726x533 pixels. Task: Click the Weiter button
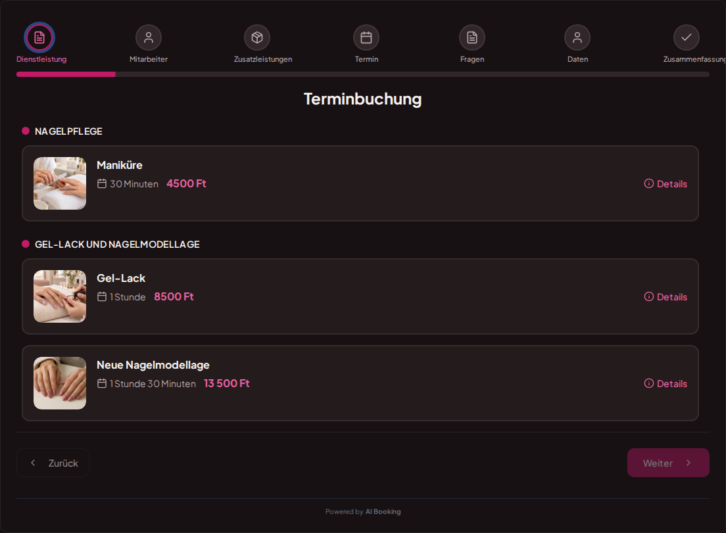click(x=668, y=463)
